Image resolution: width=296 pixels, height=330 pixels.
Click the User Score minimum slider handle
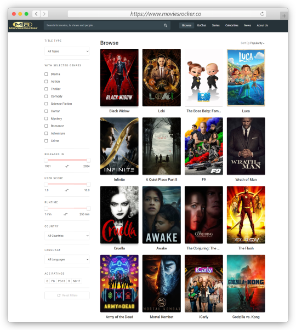46,184
